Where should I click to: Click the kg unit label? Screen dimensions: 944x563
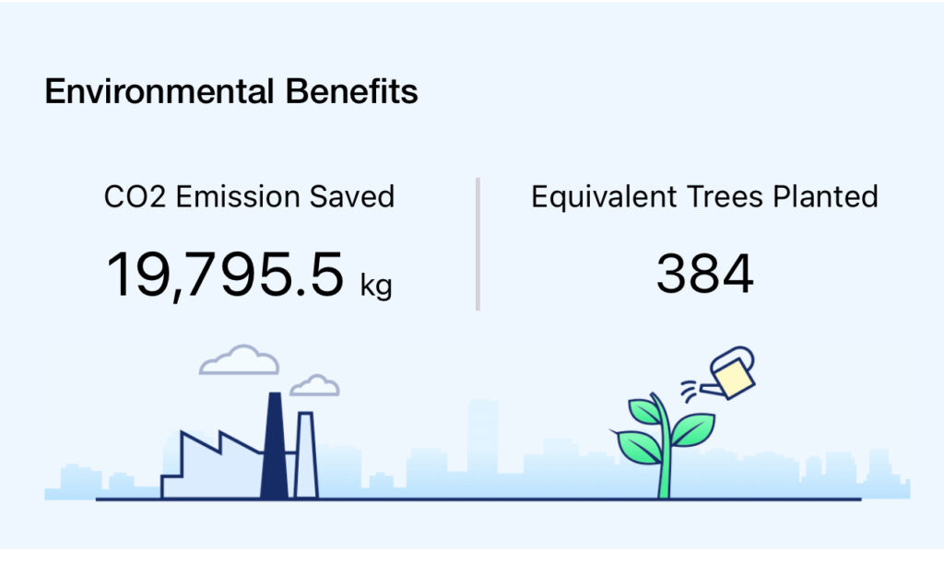point(376,286)
